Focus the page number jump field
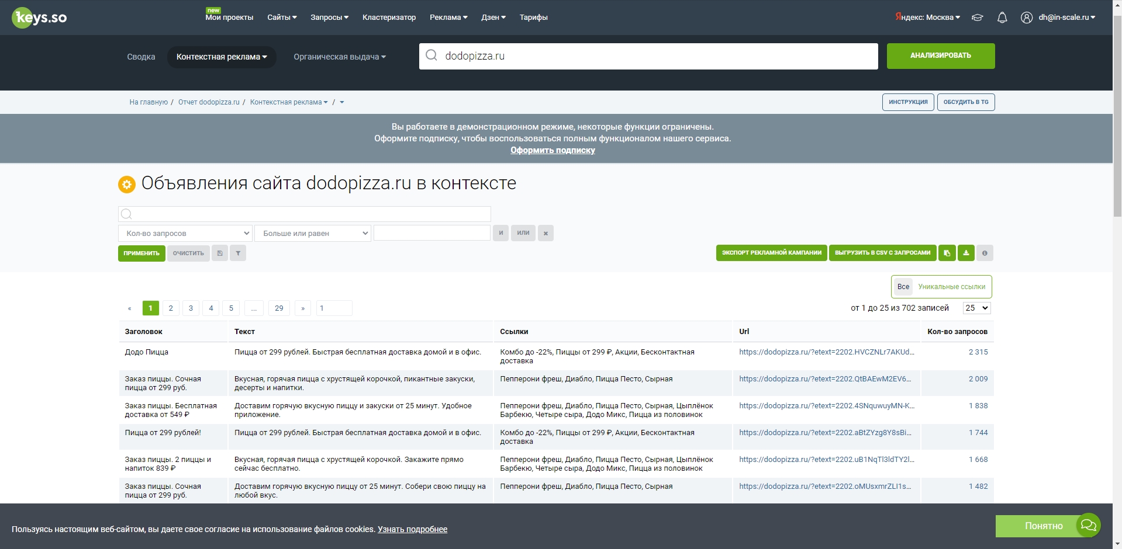 [x=334, y=308]
